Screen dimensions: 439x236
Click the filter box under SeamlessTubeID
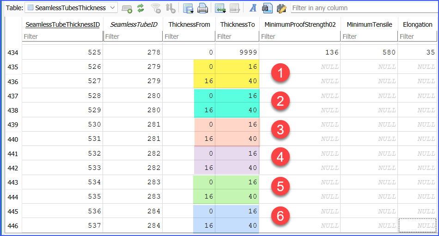(x=133, y=36)
